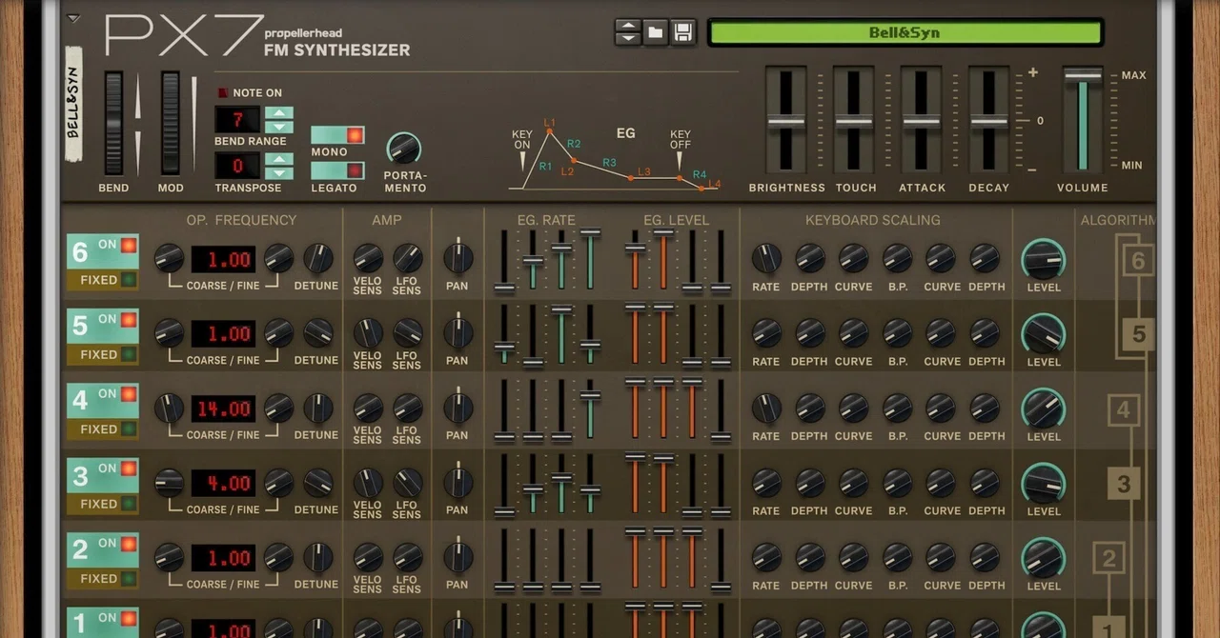Click operator 6 Velo Sens knob

click(x=368, y=258)
